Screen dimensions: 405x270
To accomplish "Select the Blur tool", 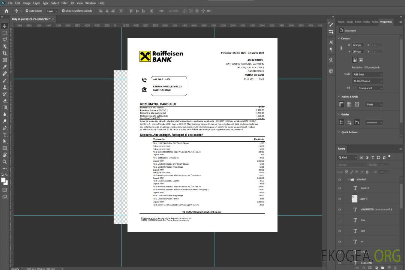I will pyautogui.click(x=4, y=114).
